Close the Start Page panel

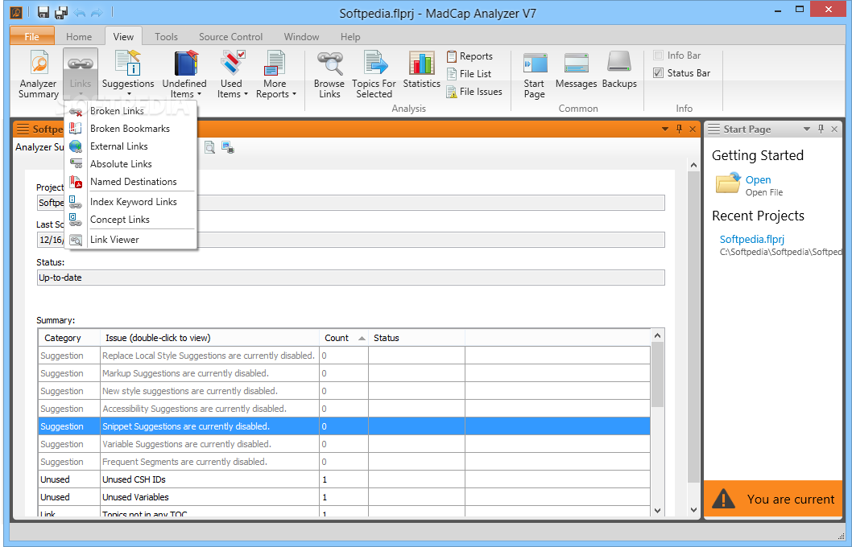click(x=835, y=129)
